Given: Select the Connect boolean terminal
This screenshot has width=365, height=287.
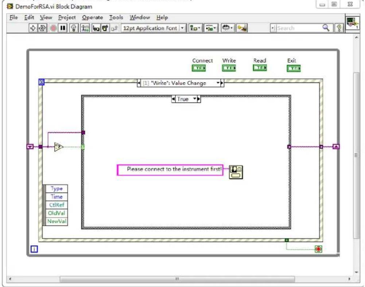Looking at the screenshot, I should pyautogui.click(x=199, y=68).
